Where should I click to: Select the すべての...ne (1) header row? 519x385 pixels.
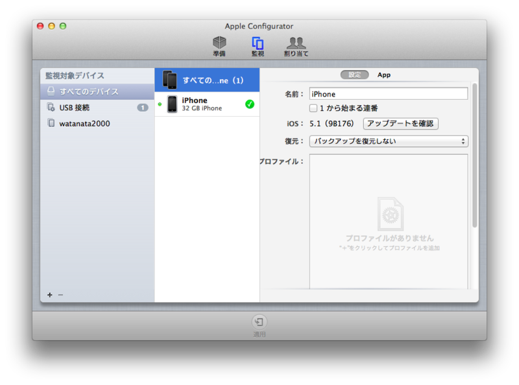207,80
